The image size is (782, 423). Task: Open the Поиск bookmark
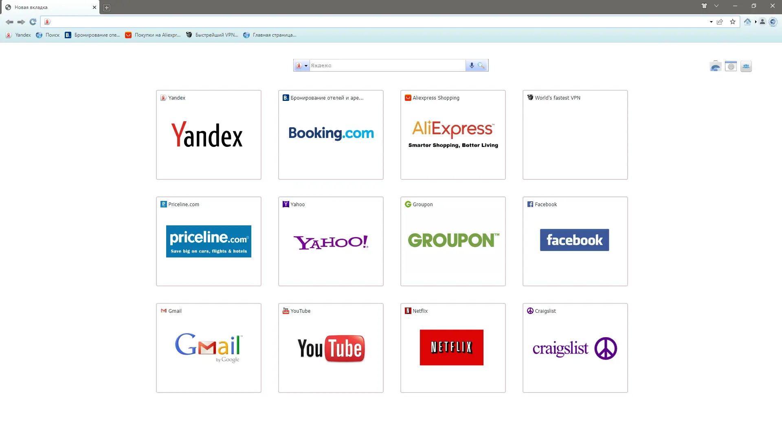[48, 35]
